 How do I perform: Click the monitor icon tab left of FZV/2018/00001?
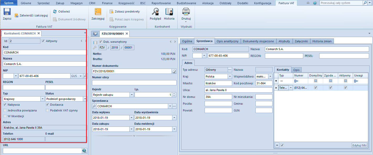[x=95, y=34]
